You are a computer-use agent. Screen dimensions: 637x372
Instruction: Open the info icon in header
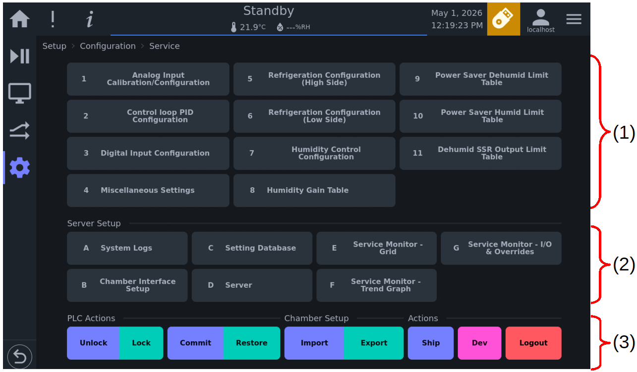coord(89,19)
